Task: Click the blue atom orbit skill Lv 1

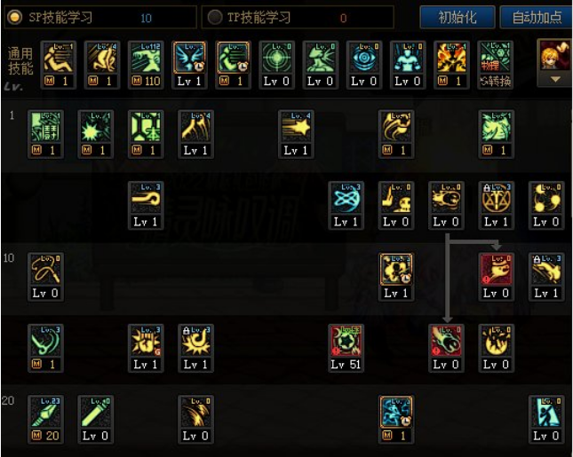Action: pos(346,206)
